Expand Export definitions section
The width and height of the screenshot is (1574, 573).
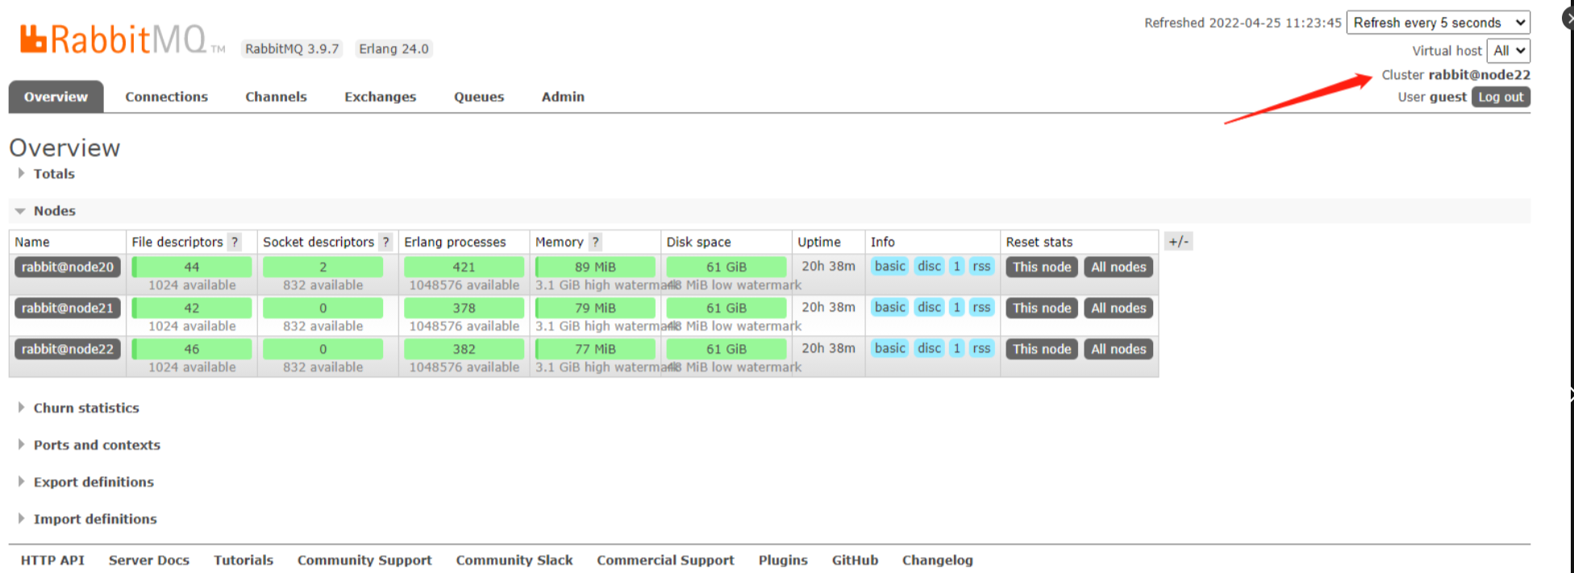coord(85,482)
